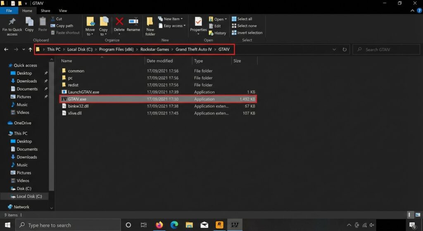Expand This PC in navigation pane
Image resolution: width=423 pixels, height=231 pixels.
click(4, 133)
